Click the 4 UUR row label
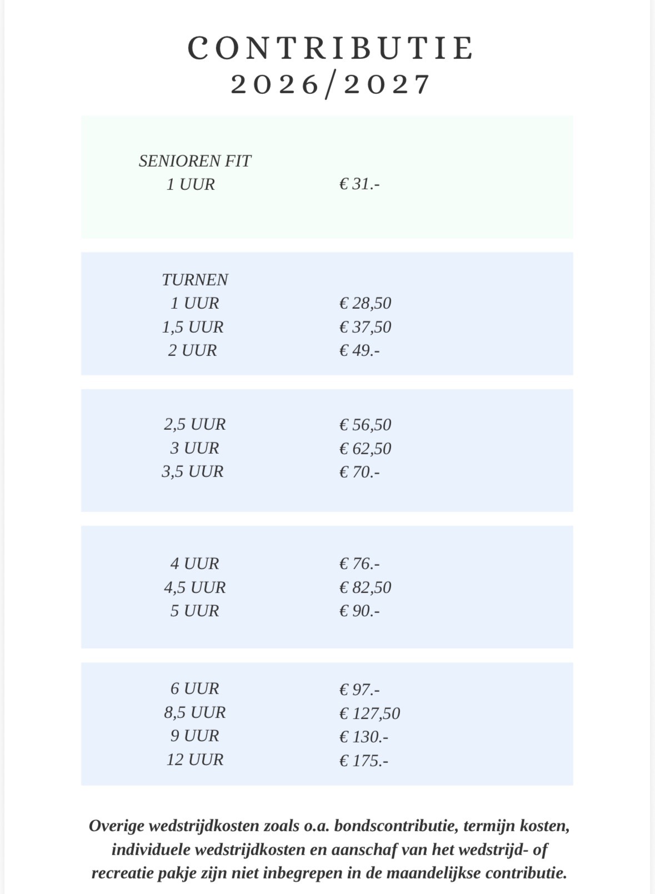This screenshot has width=655, height=894. coord(195,564)
